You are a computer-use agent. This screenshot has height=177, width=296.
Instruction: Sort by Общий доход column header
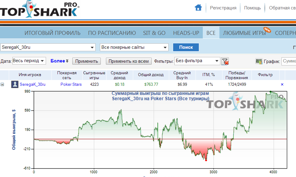pos(151,75)
